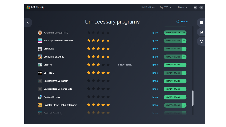Click the Rescan link
This screenshot has width=226, height=127.
click(184, 21)
